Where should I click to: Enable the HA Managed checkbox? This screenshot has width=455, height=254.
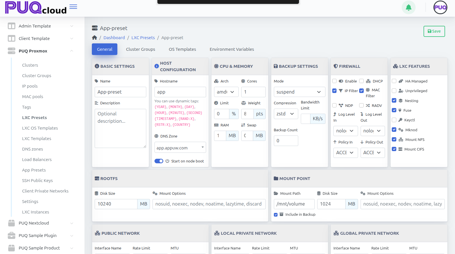[394, 81]
